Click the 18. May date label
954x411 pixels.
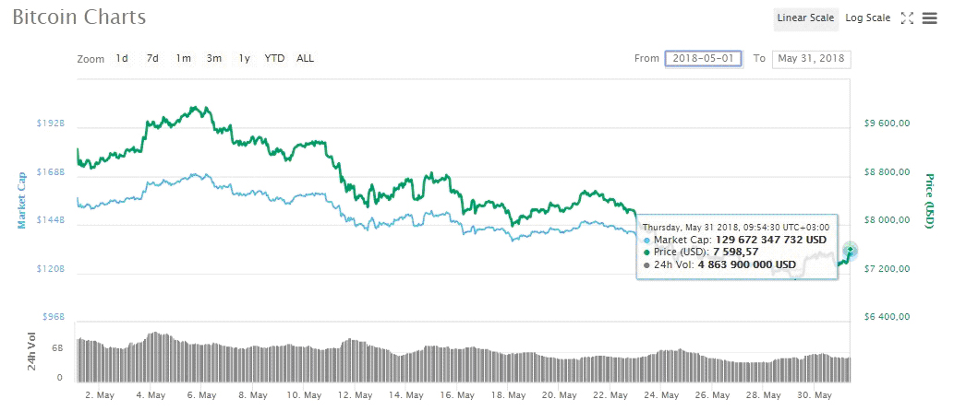click(x=508, y=395)
